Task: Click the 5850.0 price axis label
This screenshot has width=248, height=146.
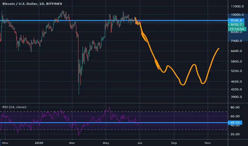Action: pyautogui.click(x=236, y=61)
